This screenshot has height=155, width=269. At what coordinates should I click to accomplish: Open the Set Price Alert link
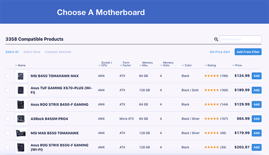(220, 52)
